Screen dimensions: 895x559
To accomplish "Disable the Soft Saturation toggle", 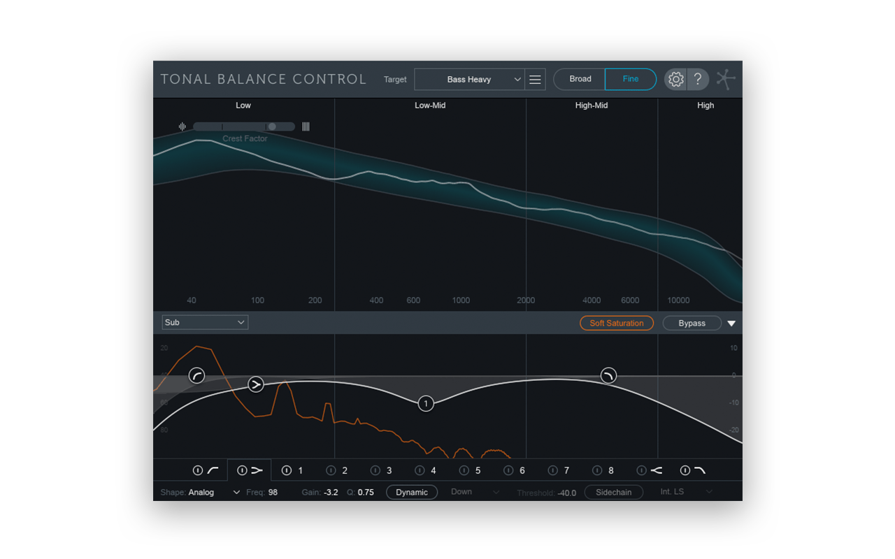I will point(617,323).
